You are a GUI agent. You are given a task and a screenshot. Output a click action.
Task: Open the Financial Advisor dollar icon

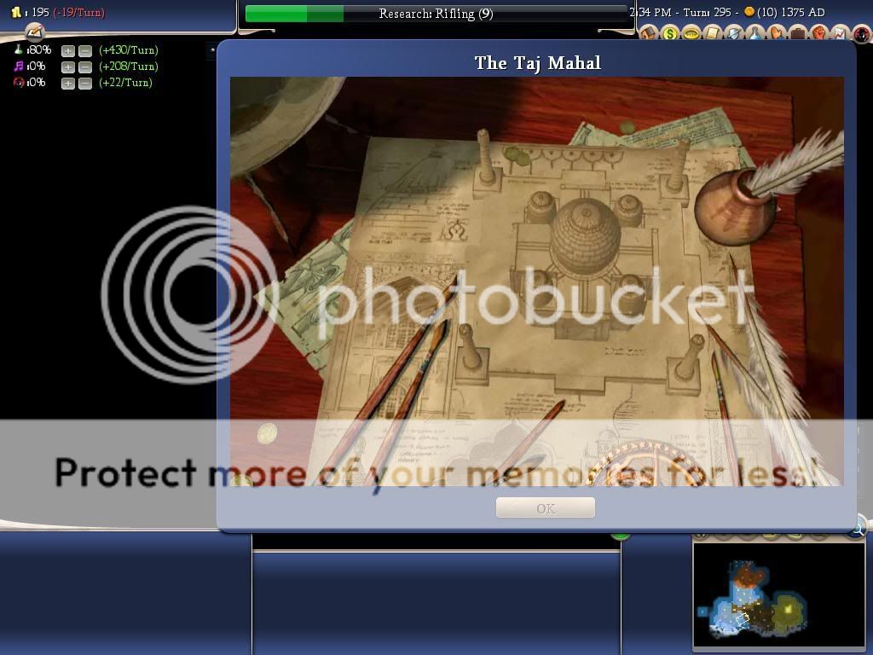(669, 32)
